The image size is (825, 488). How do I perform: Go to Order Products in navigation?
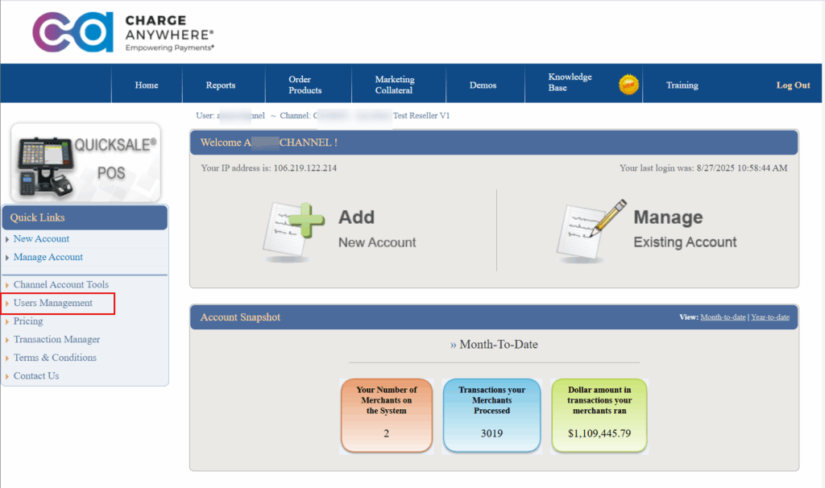[305, 85]
